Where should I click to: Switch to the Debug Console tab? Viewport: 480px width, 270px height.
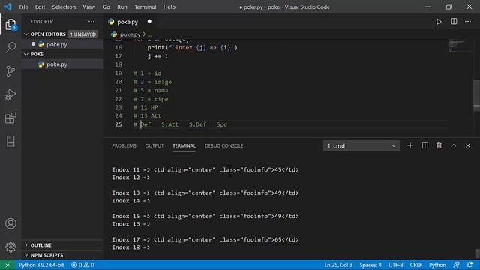pos(223,145)
